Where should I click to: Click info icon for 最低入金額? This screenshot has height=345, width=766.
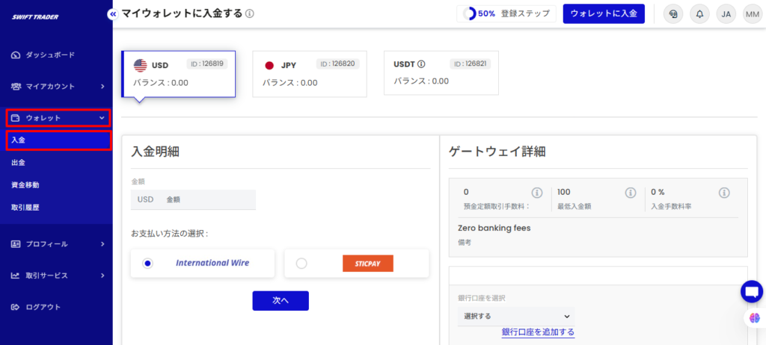pyautogui.click(x=631, y=193)
